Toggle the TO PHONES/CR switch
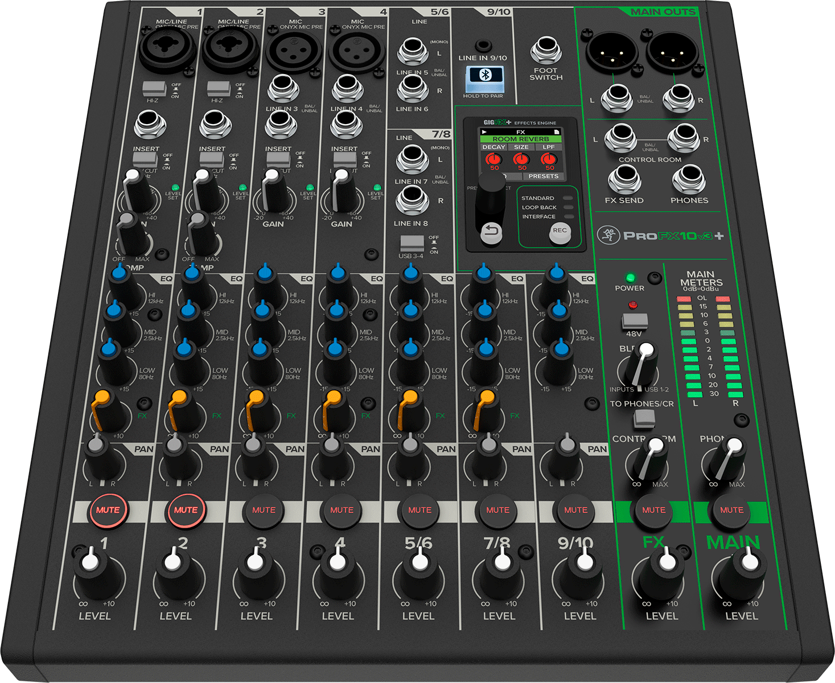This screenshot has width=835, height=683. click(644, 418)
